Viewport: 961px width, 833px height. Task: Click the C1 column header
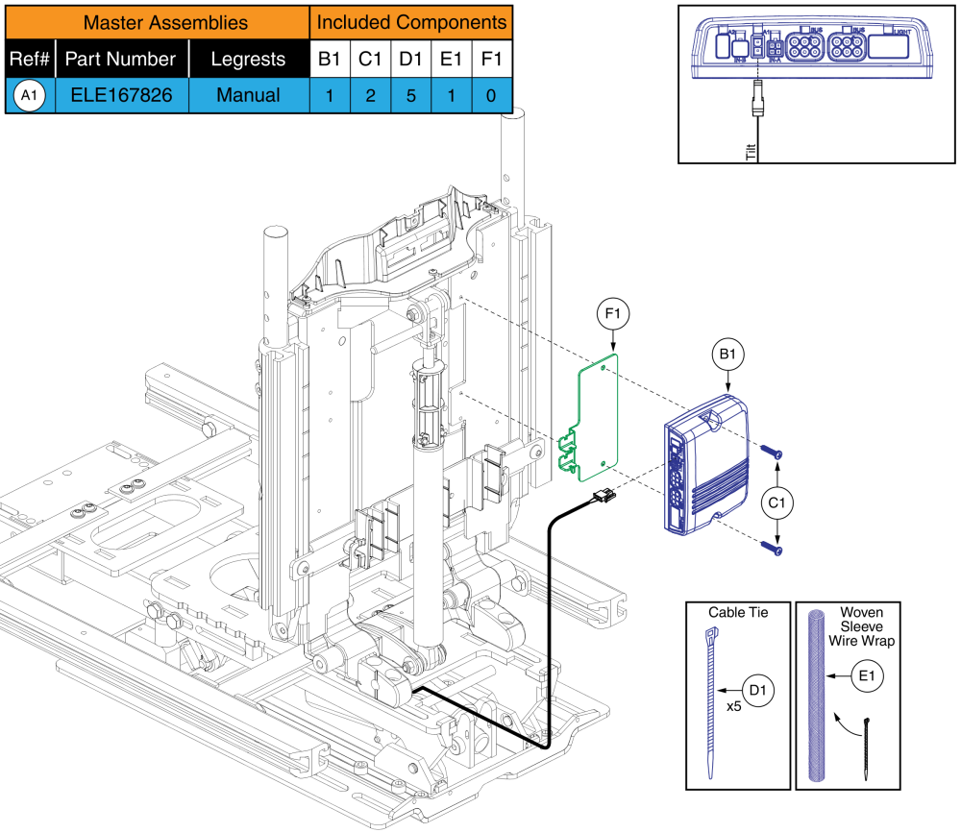pos(370,59)
